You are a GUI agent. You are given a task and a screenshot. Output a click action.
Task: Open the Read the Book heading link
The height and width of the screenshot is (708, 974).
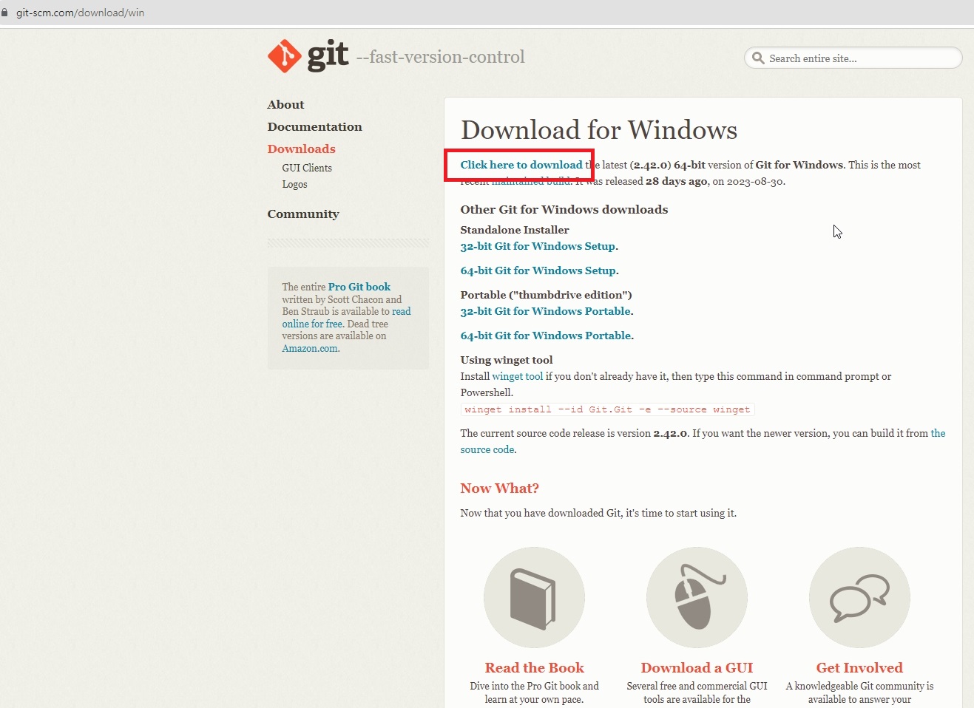click(534, 668)
